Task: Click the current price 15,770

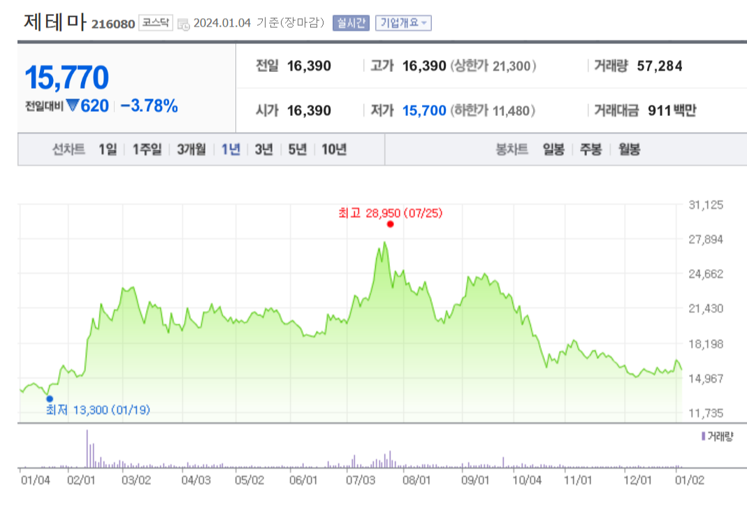Action: coord(66,78)
